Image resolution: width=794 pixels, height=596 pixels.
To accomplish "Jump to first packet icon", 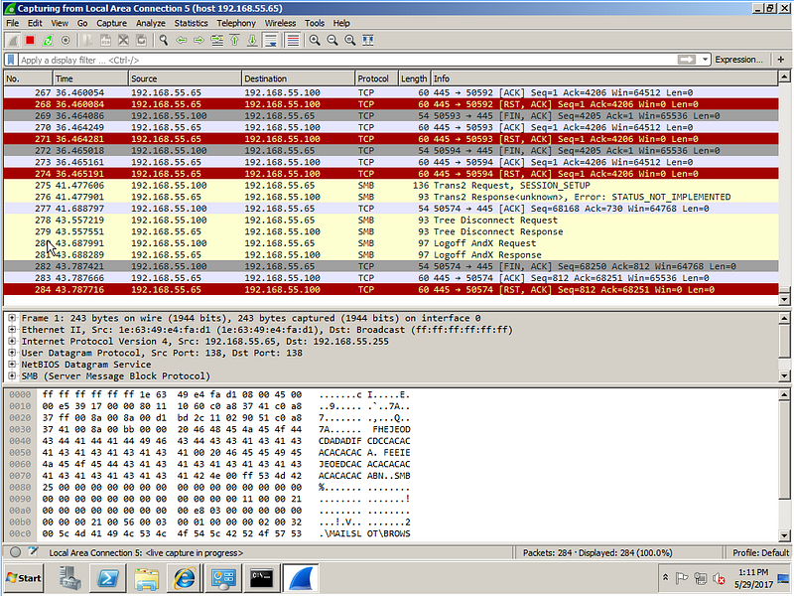I will coord(234,41).
